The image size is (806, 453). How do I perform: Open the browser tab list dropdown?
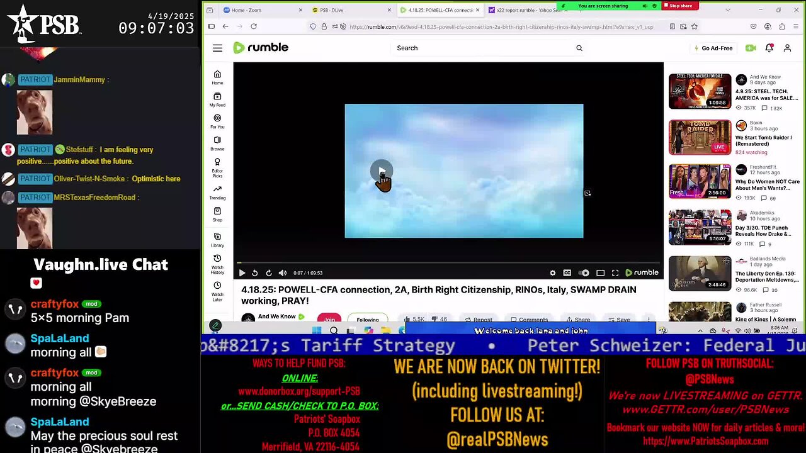(x=728, y=10)
